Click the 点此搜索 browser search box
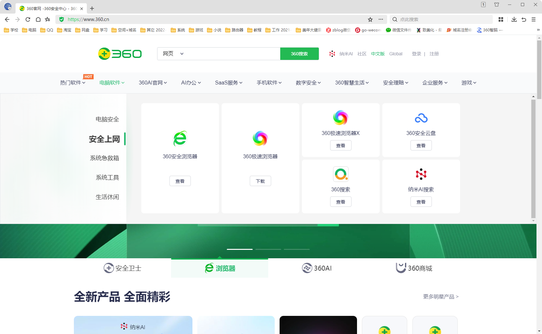This screenshot has height=334, width=542. point(441,19)
